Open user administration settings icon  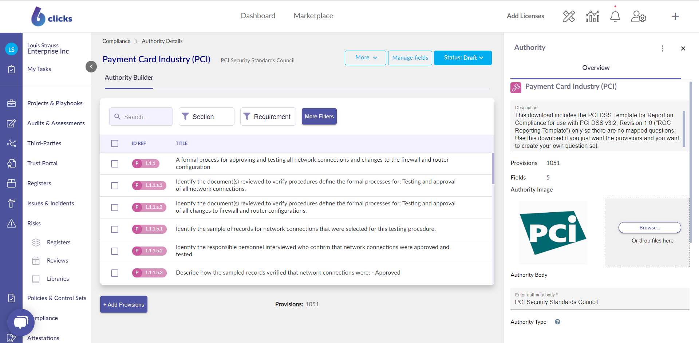639,16
